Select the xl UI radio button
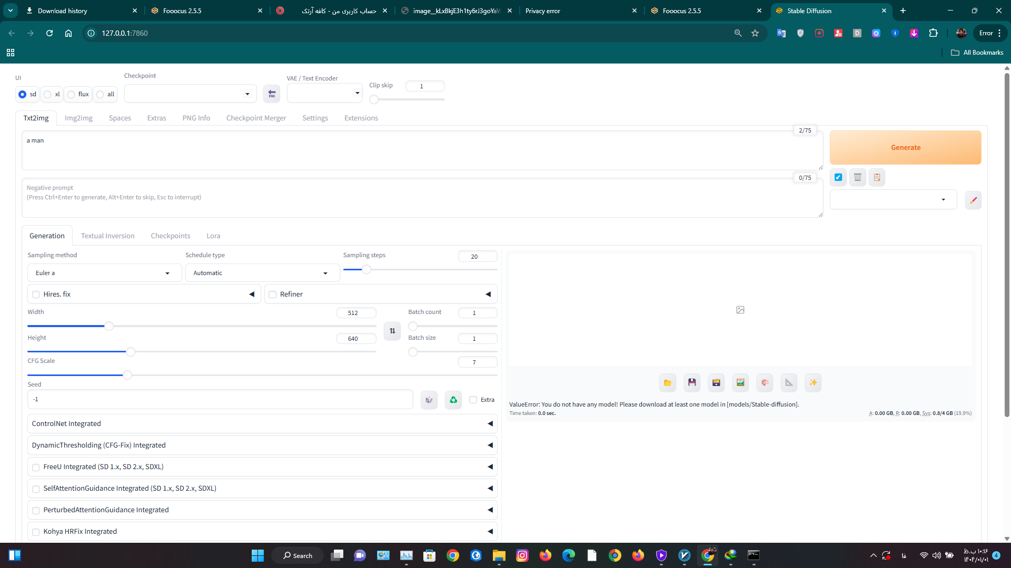1011x568 pixels. coord(48,94)
